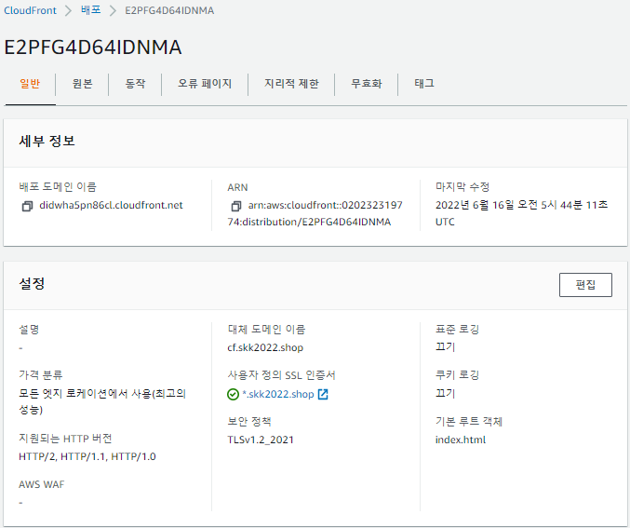Switch to the 오류 페이지 tab
The image size is (630, 528).
click(x=205, y=84)
